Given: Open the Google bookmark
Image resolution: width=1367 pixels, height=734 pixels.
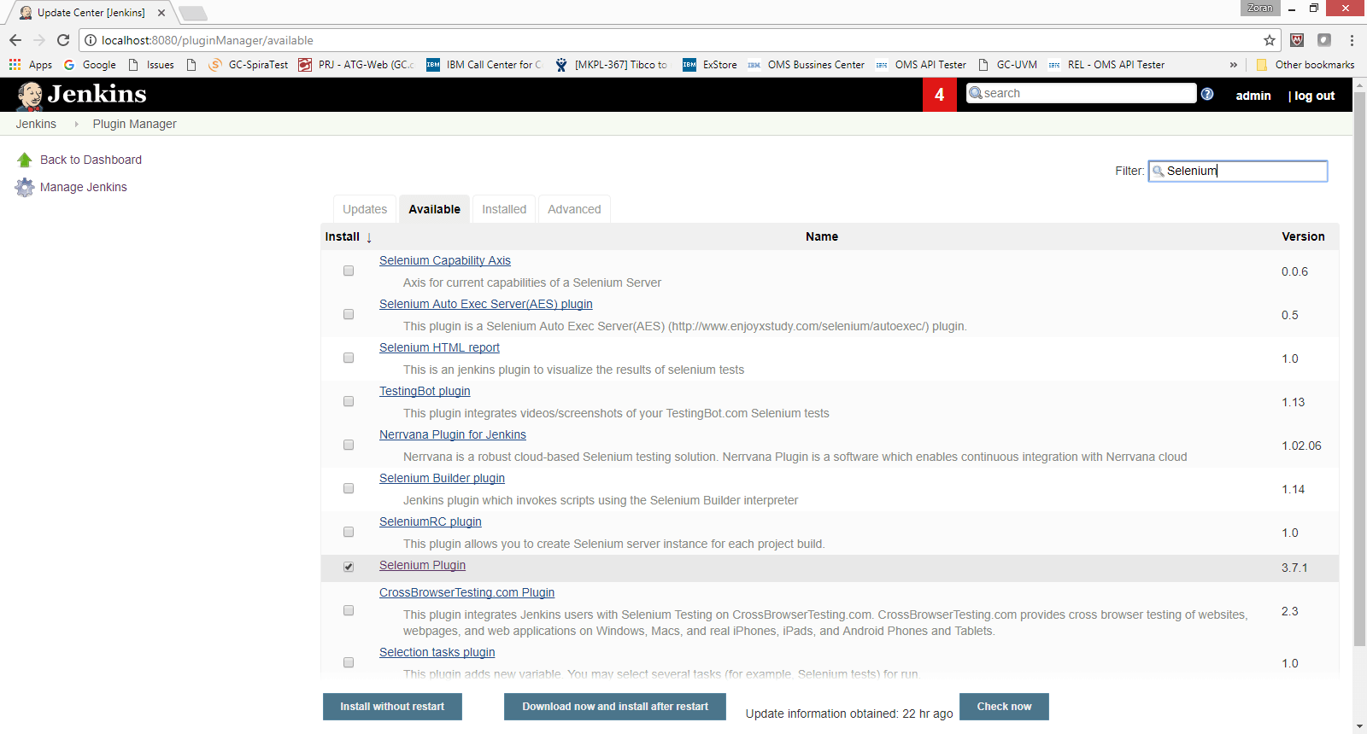Looking at the screenshot, I should [x=90, y=64].
